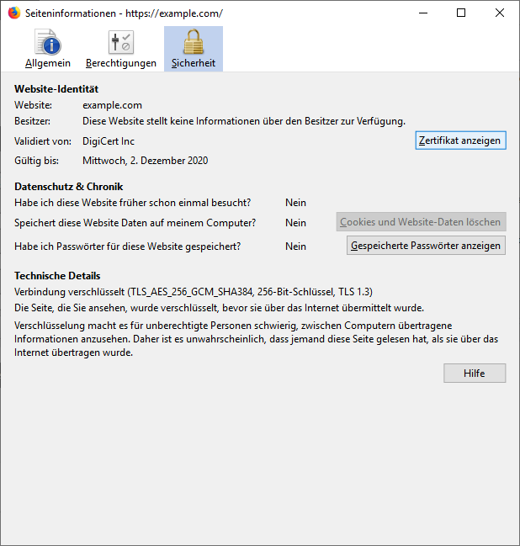Click the 'Gültig bis:' label

pyautogui.click(x=36, y=161)
